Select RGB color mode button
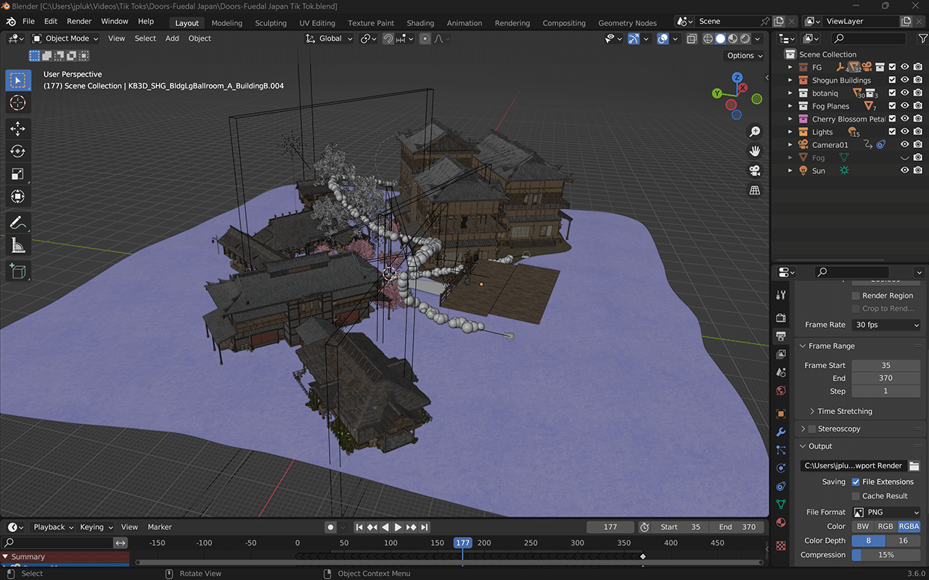929x580 pixels. click(885, 526)
